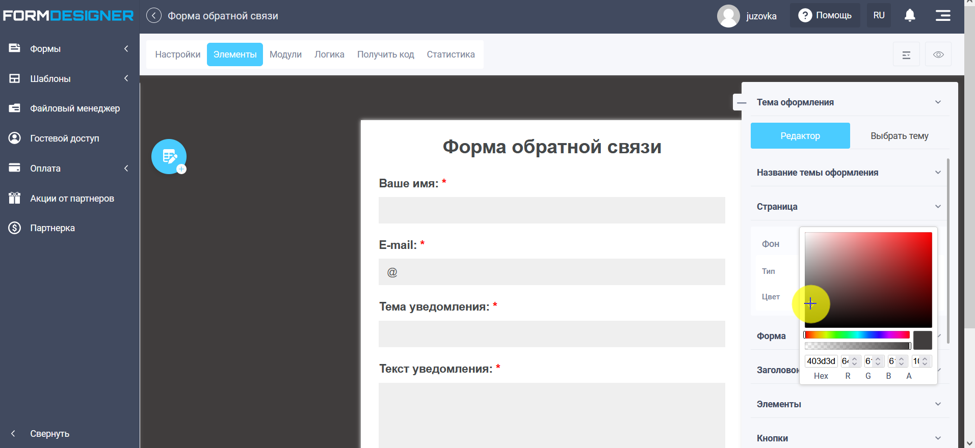Screen dimensions: 975x448
Task: Open the design settings lines icon
Action: (906, 54)
